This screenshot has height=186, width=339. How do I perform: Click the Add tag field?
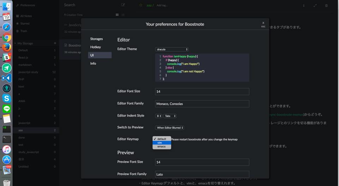click(x=162, y=5)
